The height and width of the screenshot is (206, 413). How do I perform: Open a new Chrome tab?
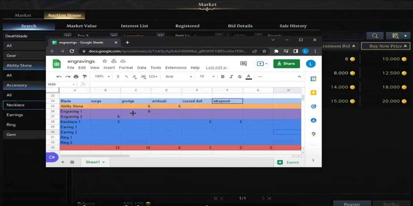click(x=127, y=43)
